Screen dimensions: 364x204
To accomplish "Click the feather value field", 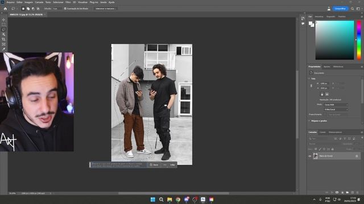I will 57,8.
